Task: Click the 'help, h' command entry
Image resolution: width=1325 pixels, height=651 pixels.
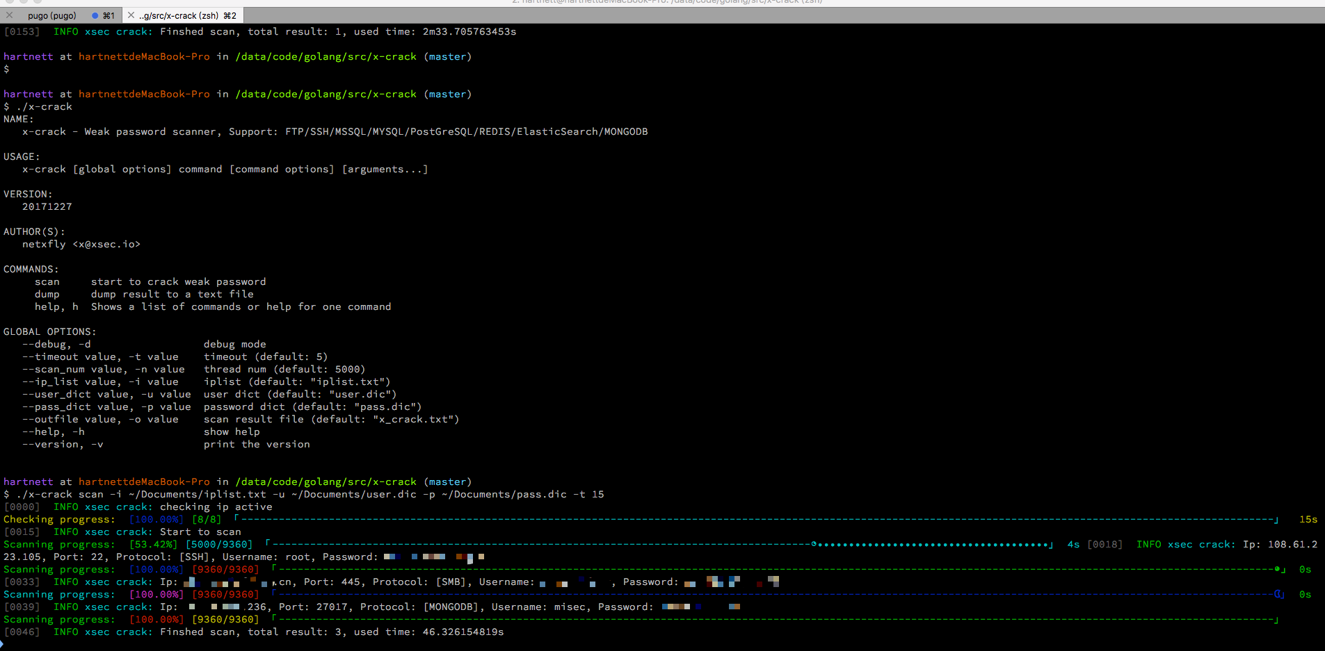Action: pyautogui.click(x=56, y=307)
